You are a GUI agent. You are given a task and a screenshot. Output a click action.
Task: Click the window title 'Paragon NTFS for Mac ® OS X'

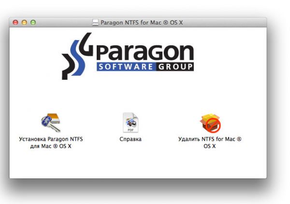pyautogui.click(x=142, y=23)
